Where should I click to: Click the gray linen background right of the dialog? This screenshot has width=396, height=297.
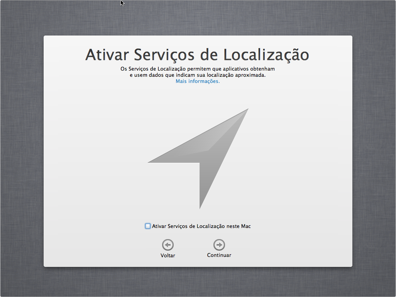374,154
